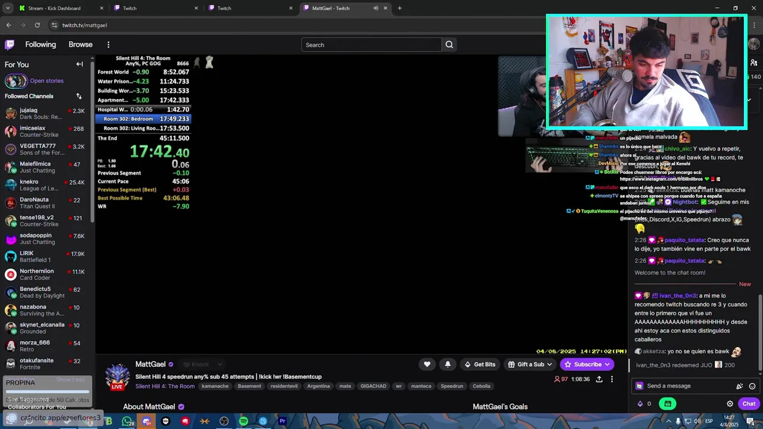
Task: Click the browser address bar URL
Action: click(85, 25)
